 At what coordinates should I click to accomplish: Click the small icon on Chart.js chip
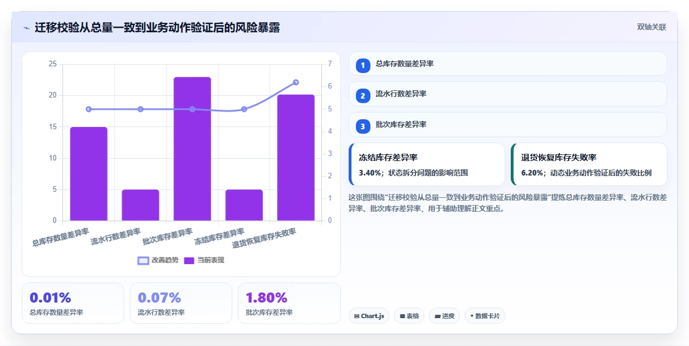(357, 316)
